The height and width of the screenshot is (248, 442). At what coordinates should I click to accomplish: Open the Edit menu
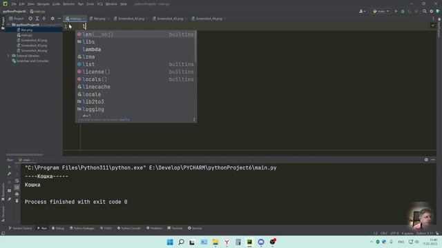pos(21,4)
